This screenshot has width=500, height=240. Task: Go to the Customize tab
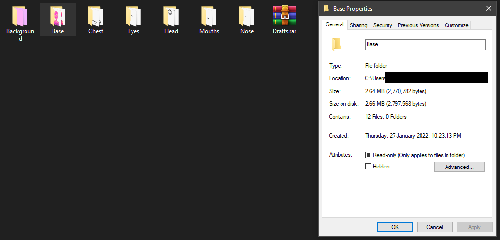pyautogui.click(x=456, y=25)
